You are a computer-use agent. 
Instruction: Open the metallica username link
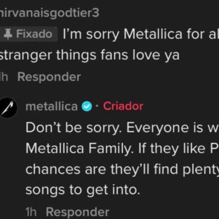51,106
